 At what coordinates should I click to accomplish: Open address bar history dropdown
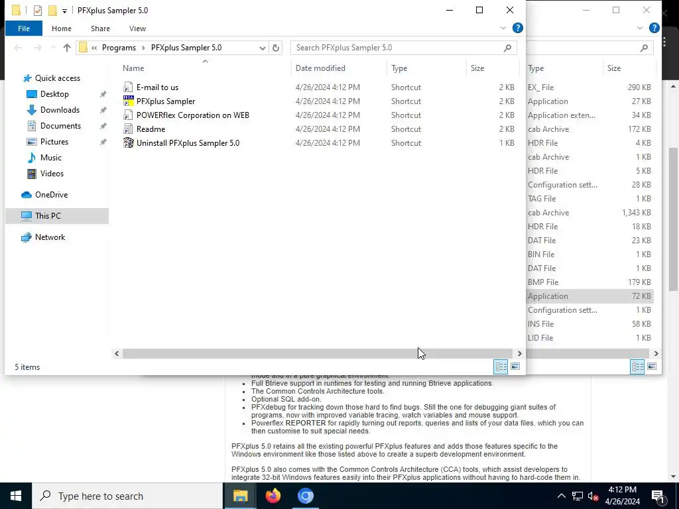263,48
